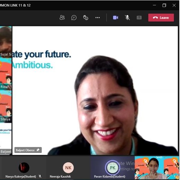This screenshot has height=180, width=180.
Task: Unpin Baljeet Oberoi using pin icon
Action: (38, 150)
